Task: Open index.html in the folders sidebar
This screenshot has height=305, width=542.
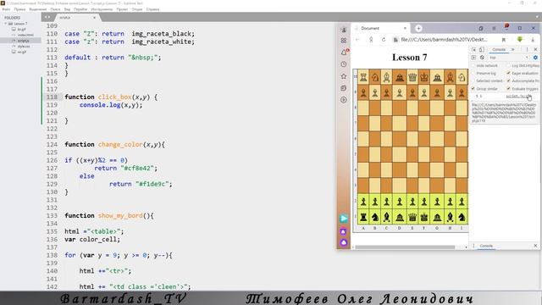Action: [25, 35]
